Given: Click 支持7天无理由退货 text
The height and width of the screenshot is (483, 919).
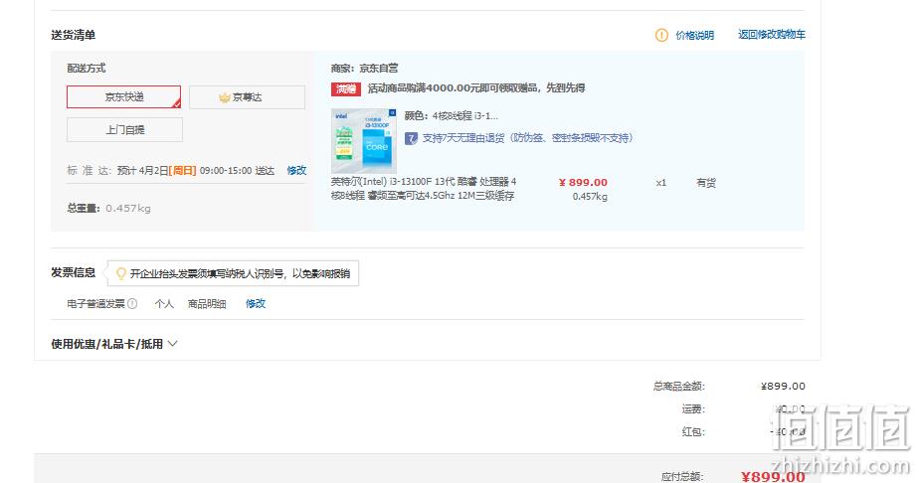Looking at the screenshot, I should click(527, 138).
